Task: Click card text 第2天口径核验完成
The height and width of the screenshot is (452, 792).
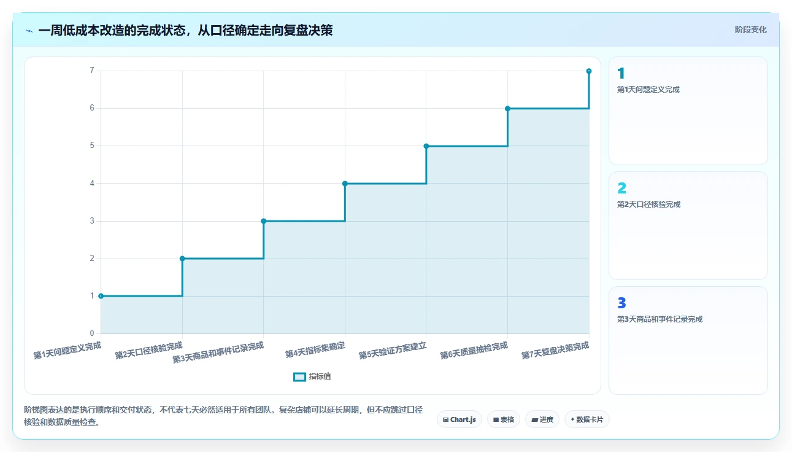Action: tap(649, 205)
